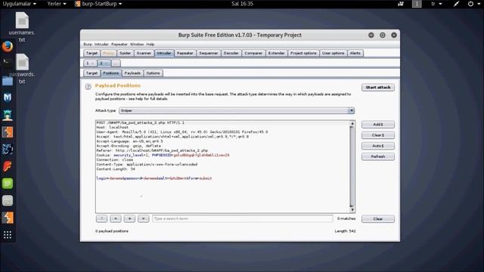
Task: Click the Add § button
Action: (378, 124)
